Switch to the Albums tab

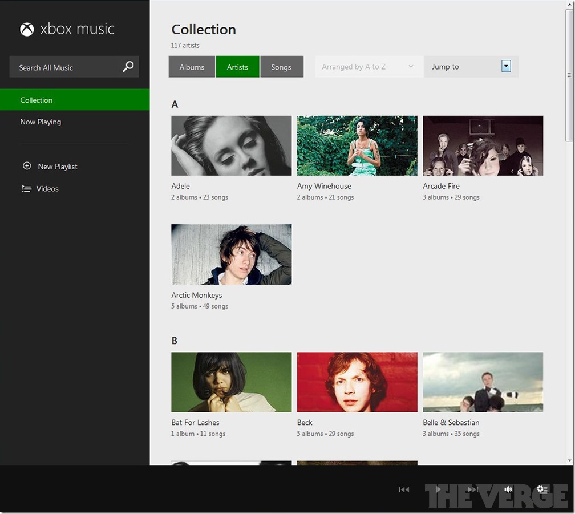pyautogui.click(x=192, y=67)
